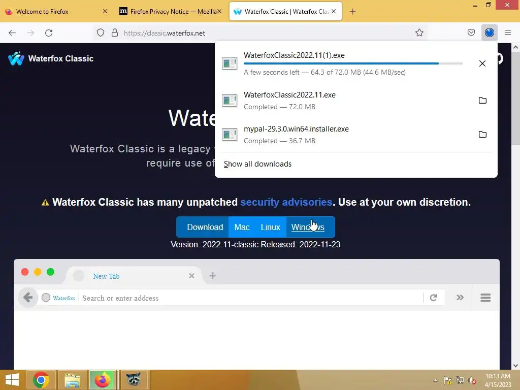The height and width of the screenshot is (390, 520).
Task: Open a new browser tab
Action: [x=352, y=12]
